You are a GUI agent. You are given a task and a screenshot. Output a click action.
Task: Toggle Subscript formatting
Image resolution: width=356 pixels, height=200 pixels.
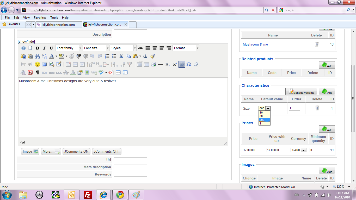[168, 64]
